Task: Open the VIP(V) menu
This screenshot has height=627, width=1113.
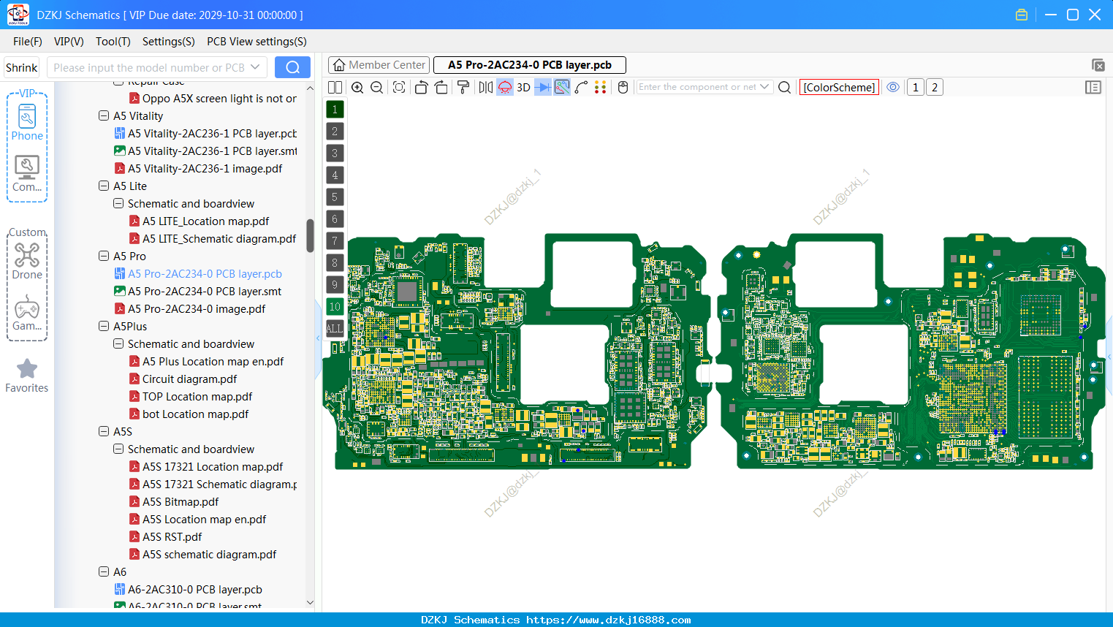Action: [69, 42]
